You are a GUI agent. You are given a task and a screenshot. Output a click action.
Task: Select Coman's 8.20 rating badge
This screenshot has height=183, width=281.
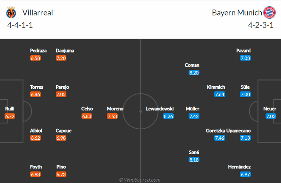194,73
